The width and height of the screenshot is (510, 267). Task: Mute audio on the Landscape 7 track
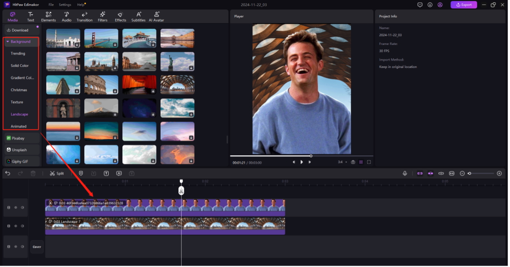(x=22, y=226)
